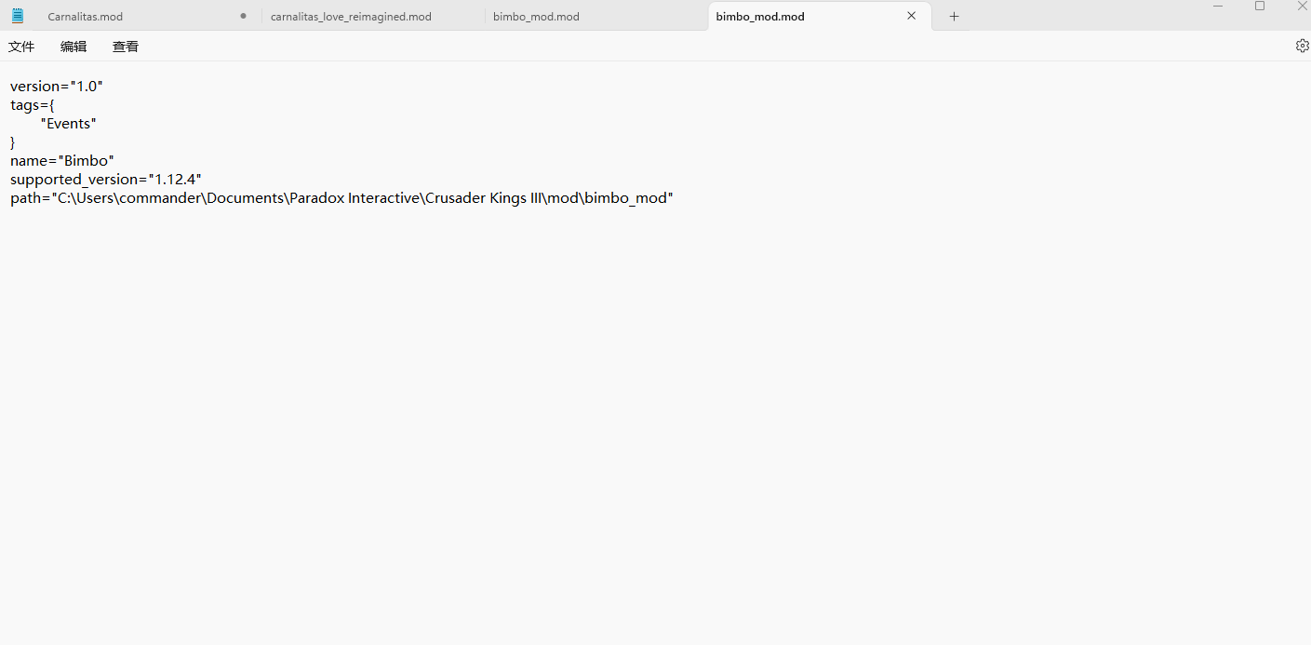Click the supported_version="1.12.4" line
1311x645 pixels.
(x=105, y=180)
